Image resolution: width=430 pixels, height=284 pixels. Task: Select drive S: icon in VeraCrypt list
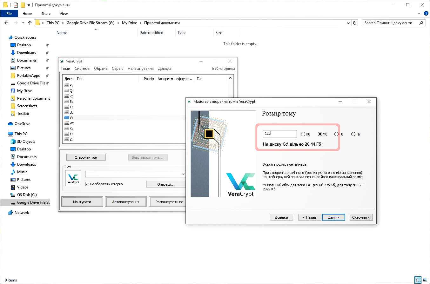(67, 102)
